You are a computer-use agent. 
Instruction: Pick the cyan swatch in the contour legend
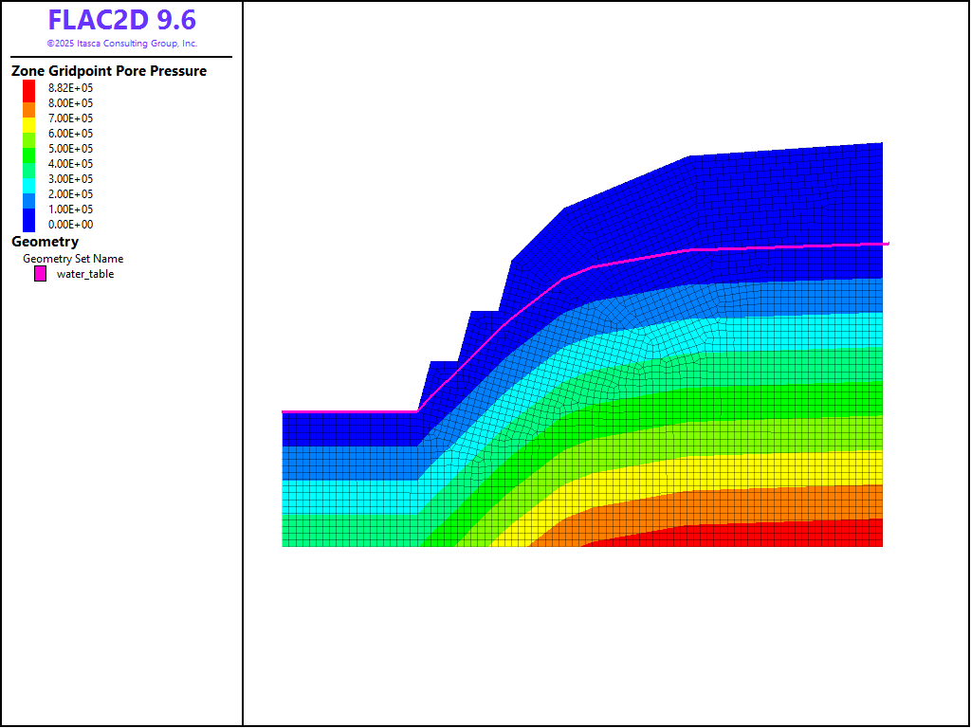pyautogui.click(x=29, y=179)
